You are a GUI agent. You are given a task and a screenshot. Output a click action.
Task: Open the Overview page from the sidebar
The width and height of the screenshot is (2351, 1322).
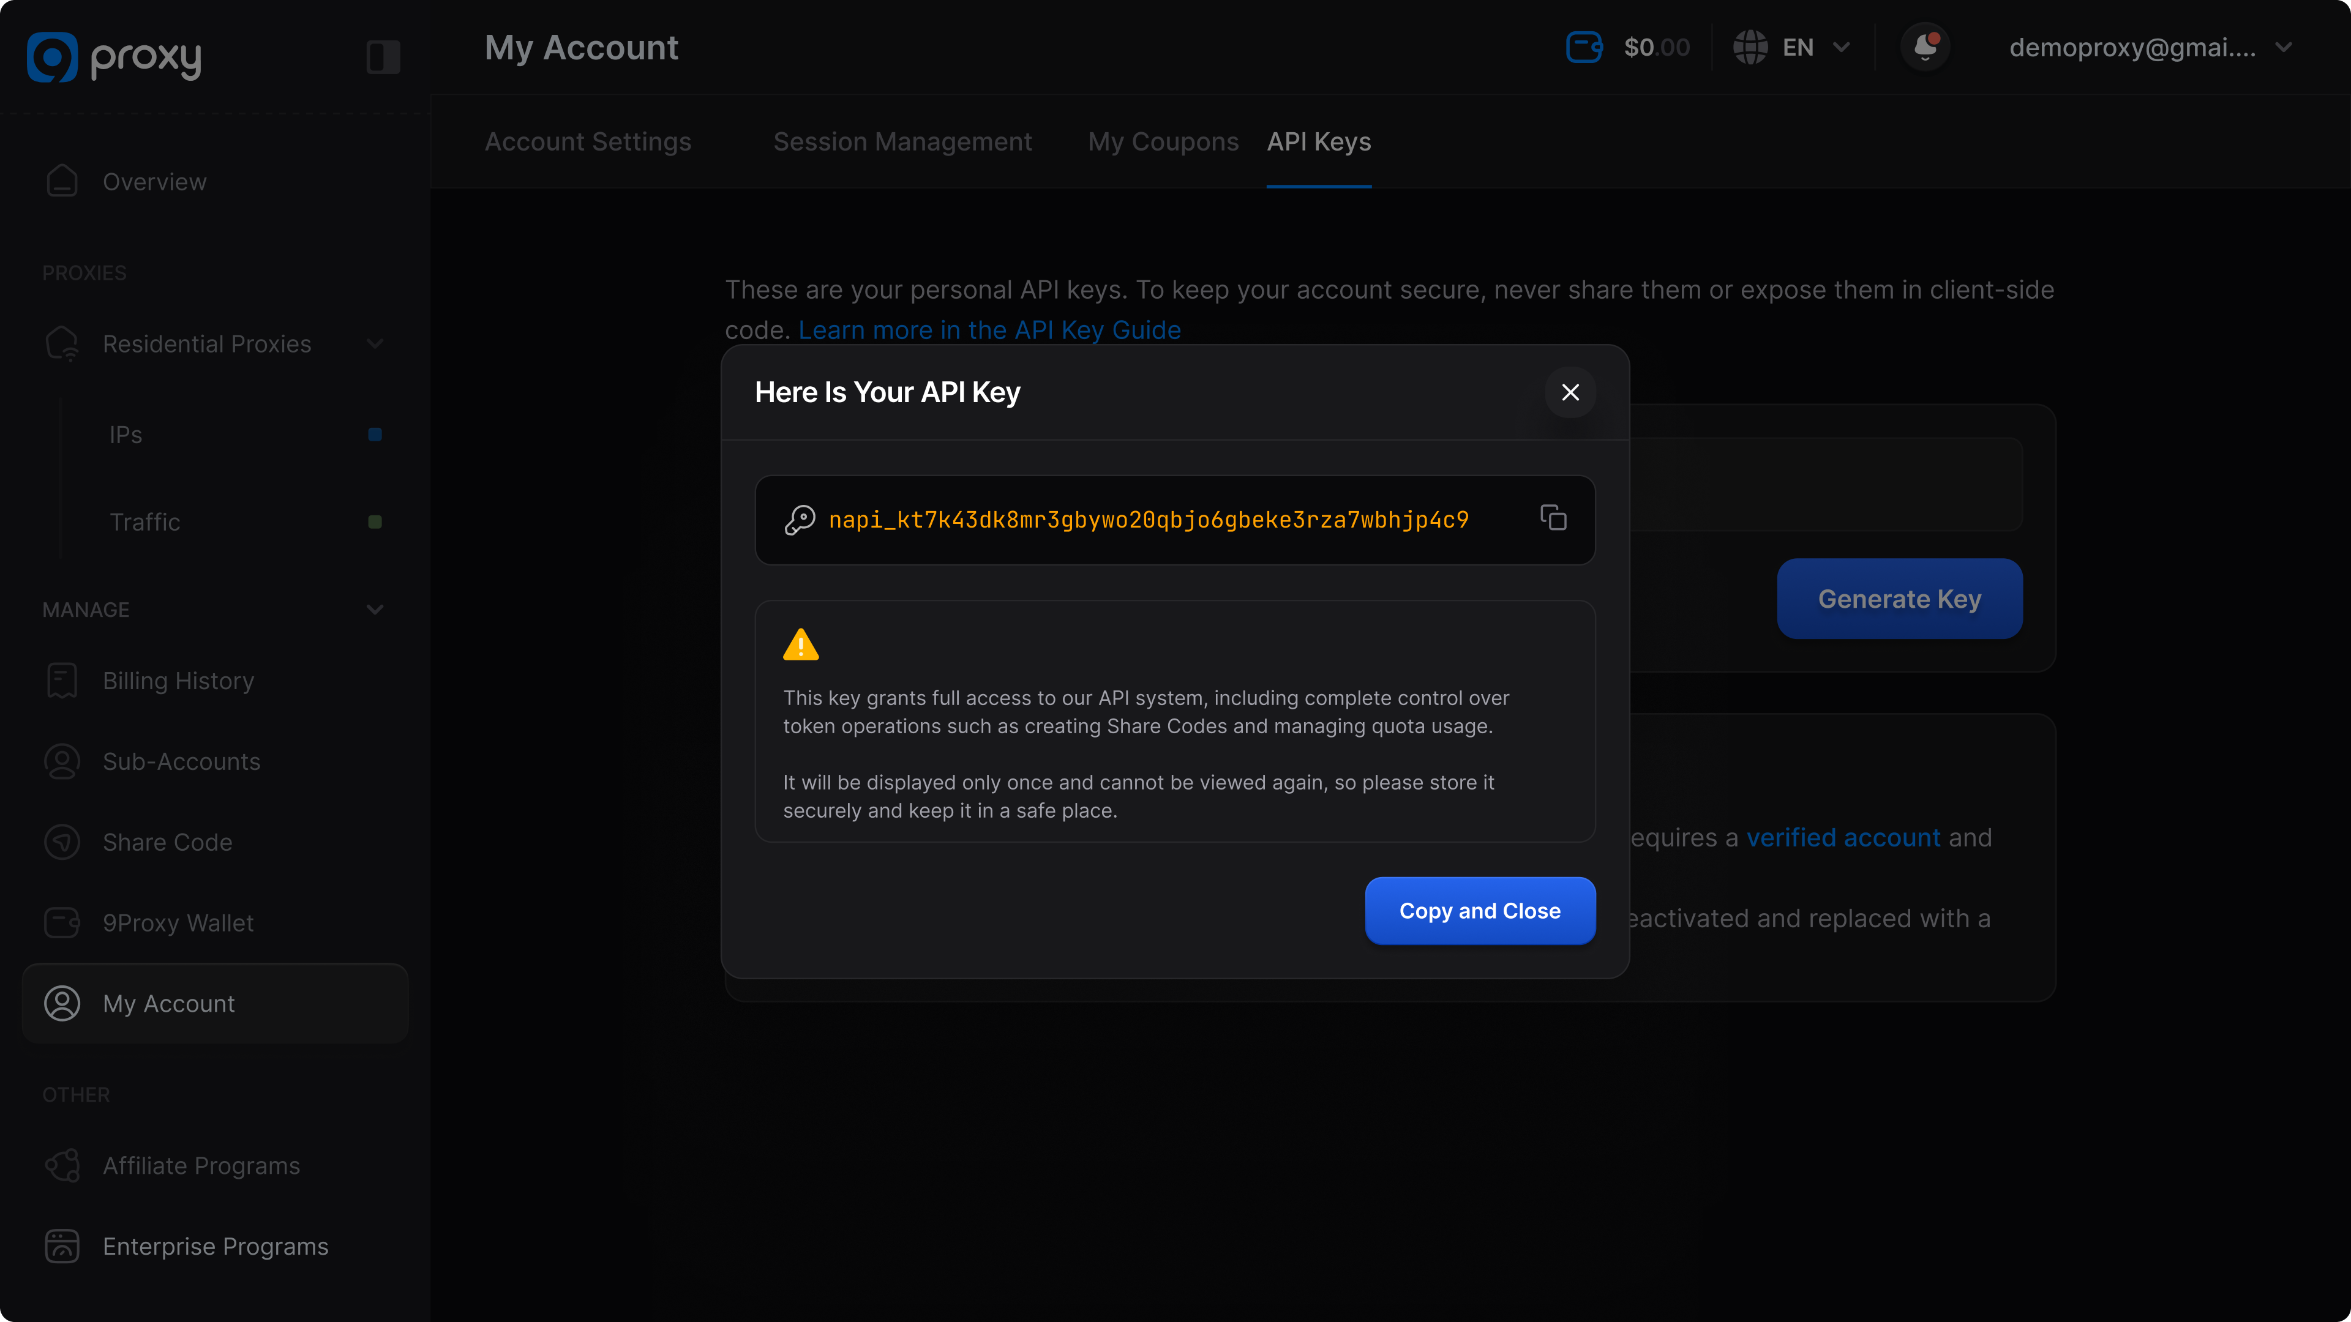(x=154, y=182)
